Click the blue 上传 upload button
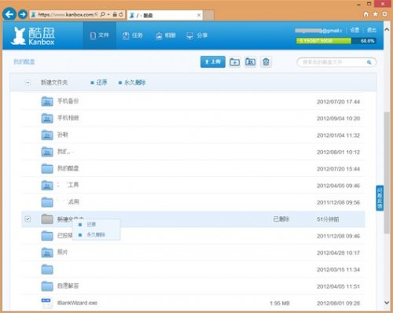Screen dimensions: 393x313 pyautogui.click(x=213, y=62)
